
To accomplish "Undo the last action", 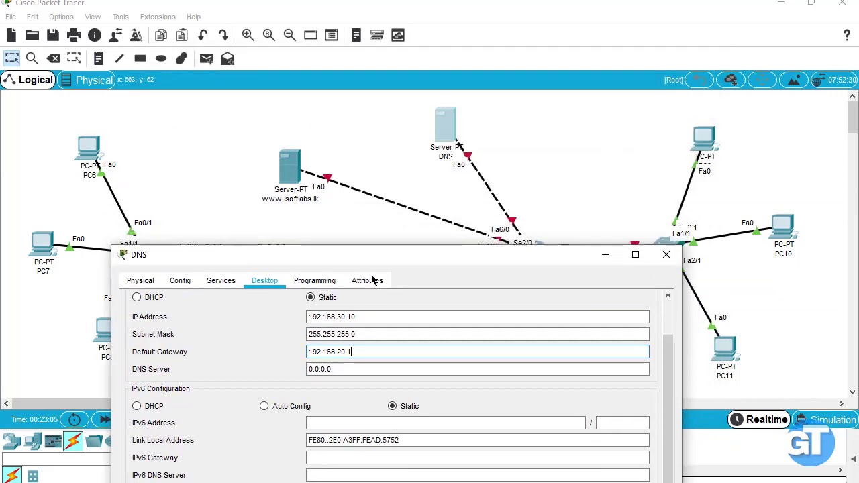I will point(203,35).
